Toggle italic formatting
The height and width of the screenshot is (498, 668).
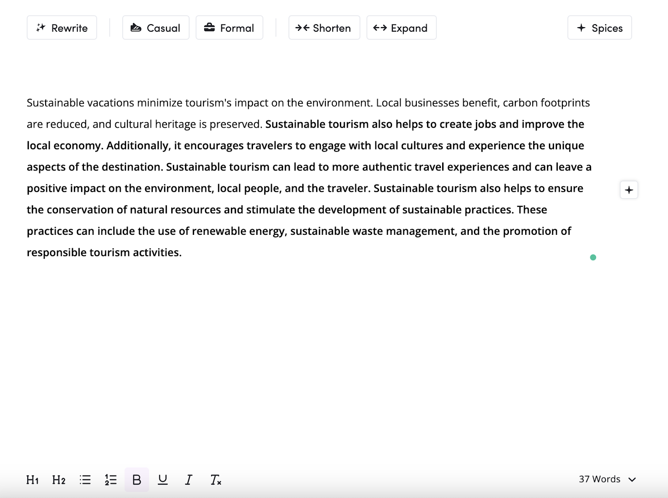click(189, 480)
